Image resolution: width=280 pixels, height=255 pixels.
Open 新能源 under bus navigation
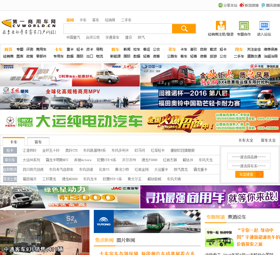[x=115, y=56]
